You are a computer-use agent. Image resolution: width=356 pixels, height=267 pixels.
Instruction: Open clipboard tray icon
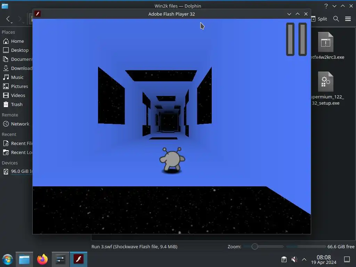284,259
